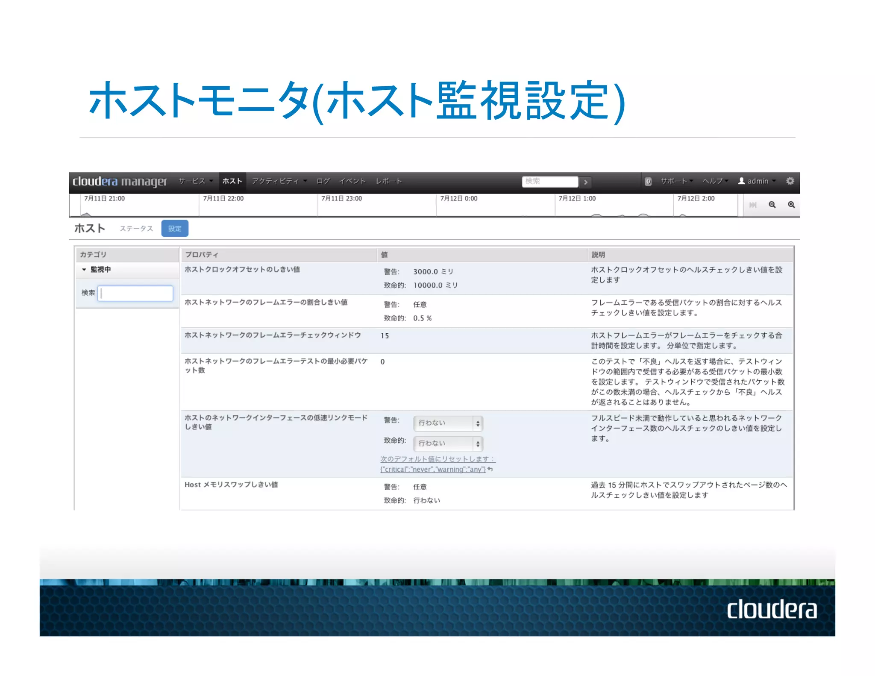Click the zoom in magnifier on timeline
Screen dimensions: 875x676
[791, 205]
